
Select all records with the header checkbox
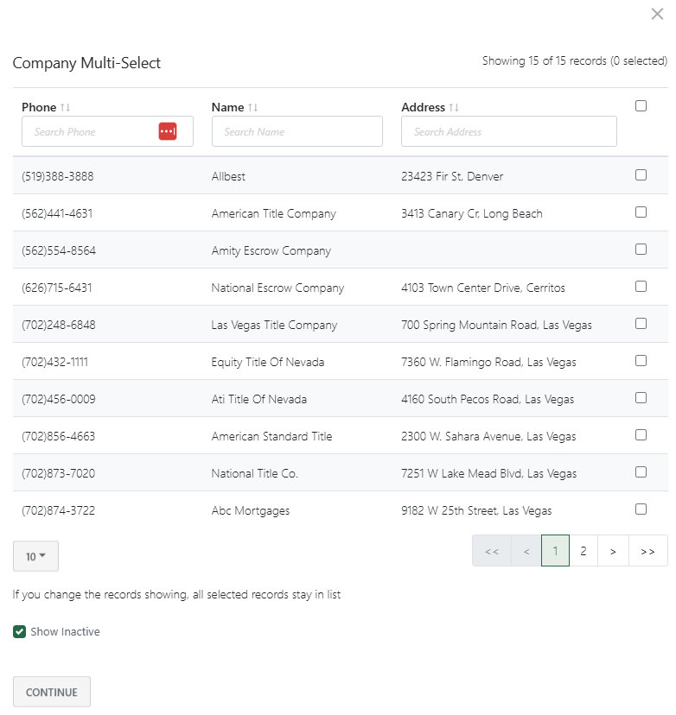pyautogui.click(x=641, y=104)
